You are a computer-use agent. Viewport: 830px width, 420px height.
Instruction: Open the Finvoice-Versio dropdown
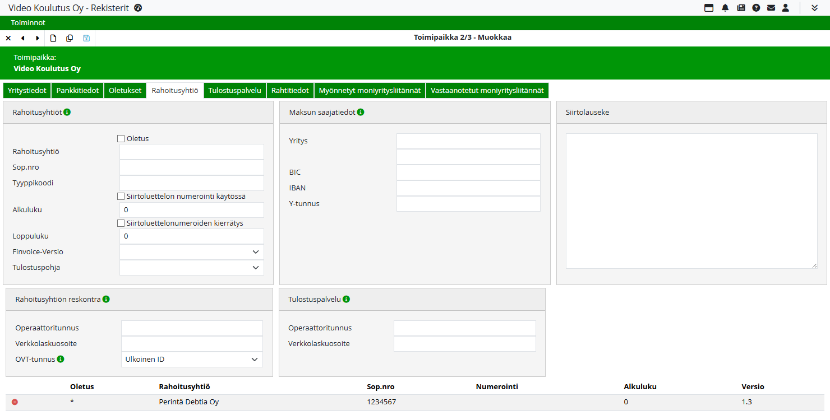click(x=192, y=252)
